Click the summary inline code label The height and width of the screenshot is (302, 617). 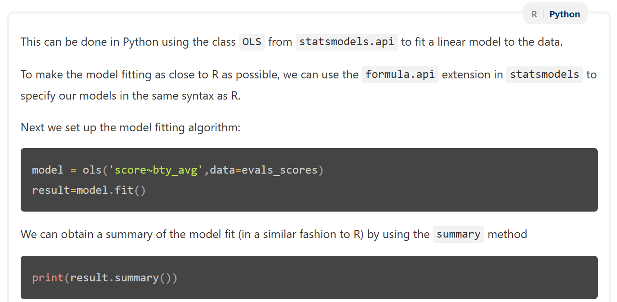(x=458, y=234)
